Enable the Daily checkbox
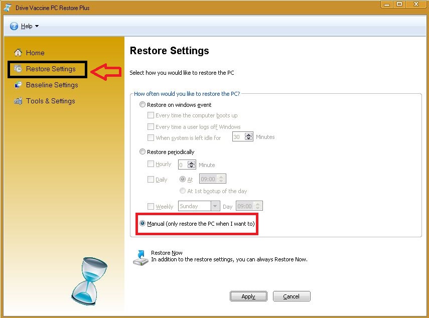This screenshot has height=318, width=429. point(151,180)
